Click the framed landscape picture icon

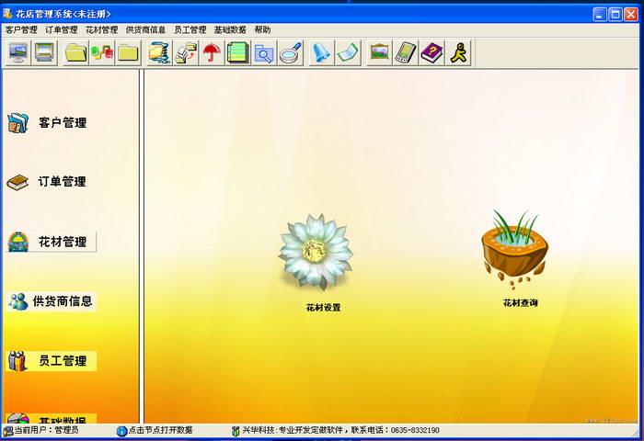click(379, 52)
